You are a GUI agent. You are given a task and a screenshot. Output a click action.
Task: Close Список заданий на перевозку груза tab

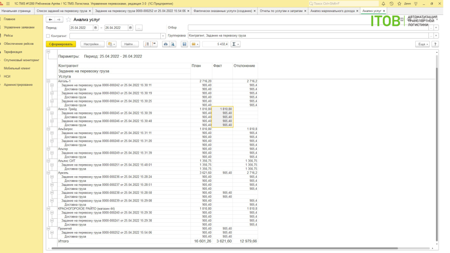pos(90,11)
